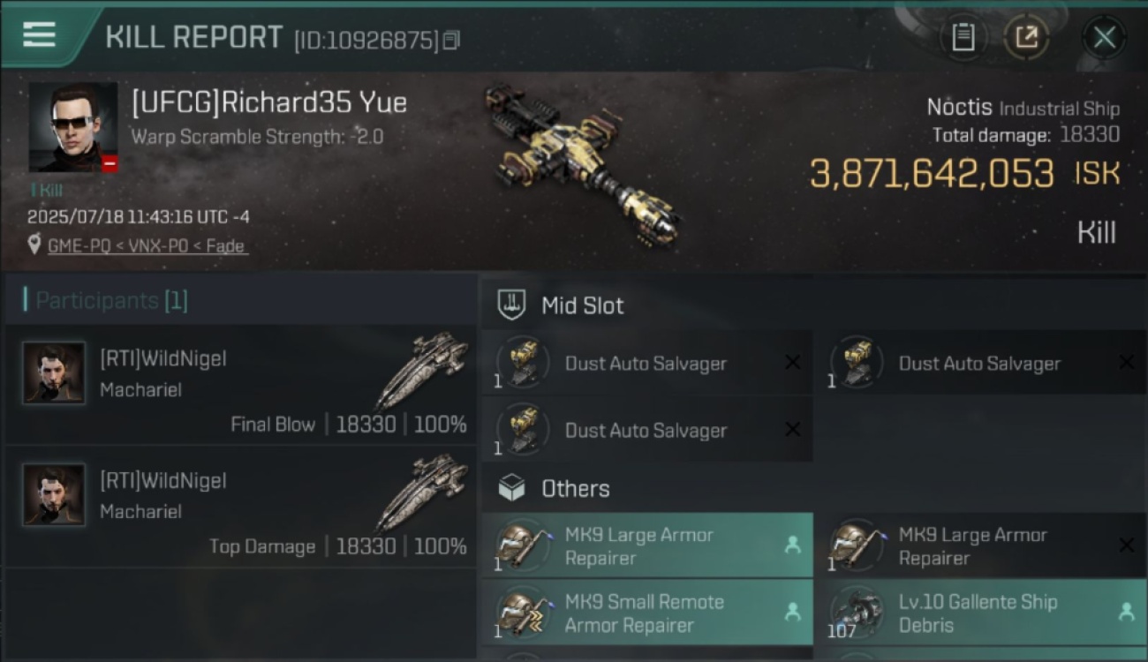This screenshot has height=662, width=1148.
Task: Click the clipboard icon in header
Action: [963, 37]
